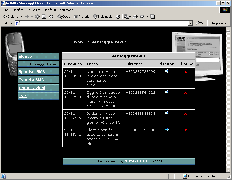Image resolution: width=232 pixels, height=180 pixels.
Task: Reply to message from +393357788999
Action: coord(167,71)
